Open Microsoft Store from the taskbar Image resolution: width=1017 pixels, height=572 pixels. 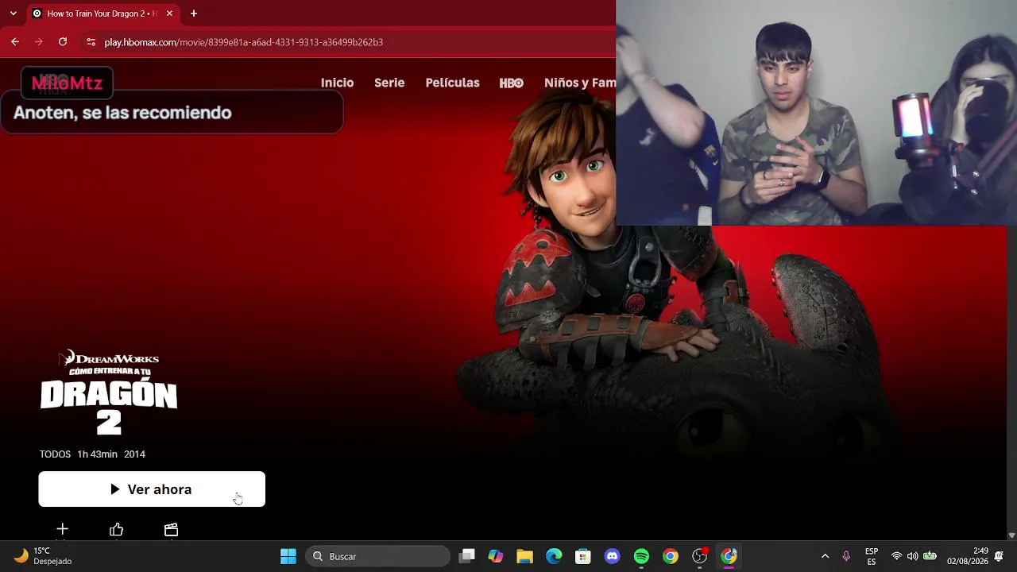click(x=583, y=556)
